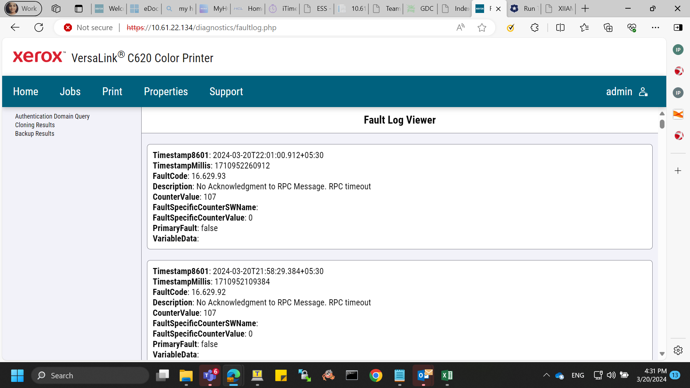Open Edge sidebar settings gear
This screenshot has height=388, width=690.
[x=678, y=350]
